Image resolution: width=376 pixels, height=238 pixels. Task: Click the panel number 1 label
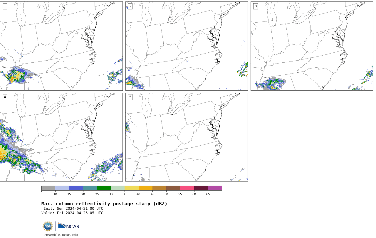[5, 6]
